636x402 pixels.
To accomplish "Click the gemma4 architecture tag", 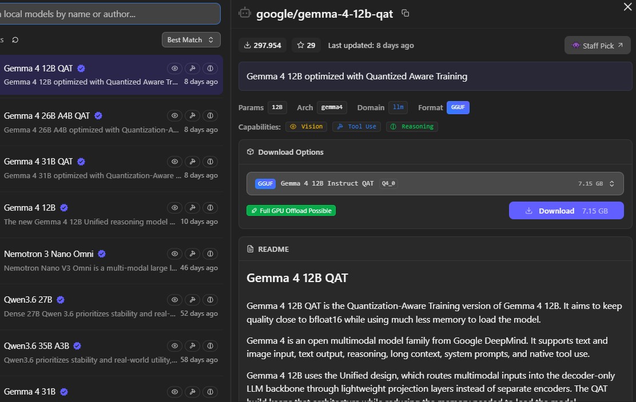I will [x=332, y=107].
